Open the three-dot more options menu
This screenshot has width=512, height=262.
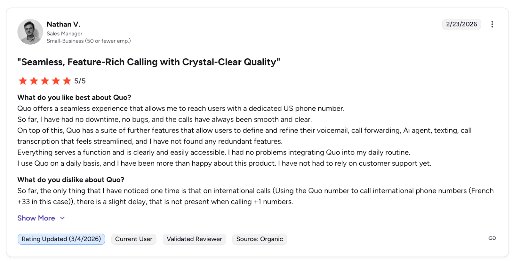tap(492, 24)
